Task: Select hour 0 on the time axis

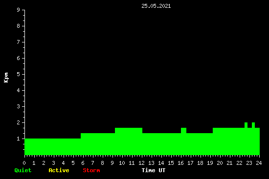Action: pos(24,163)
